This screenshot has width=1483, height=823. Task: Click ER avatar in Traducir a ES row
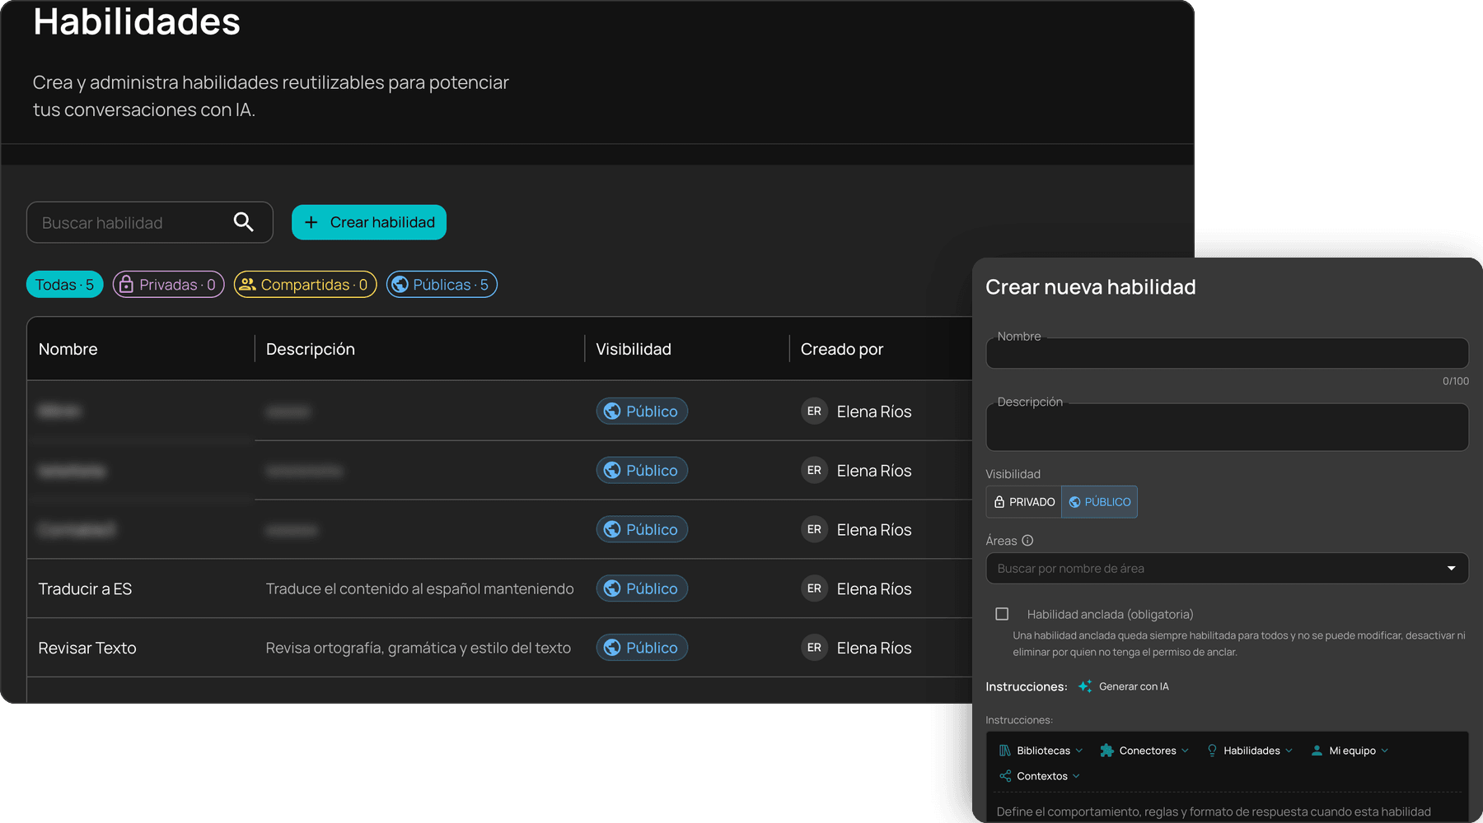(814, 588)
